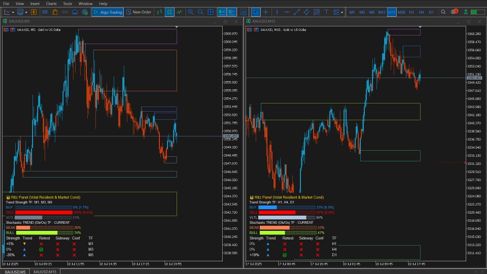The image size is (487, 274).
Task: Click the red SELL strength bar in M5 panel
Action: [x=44, y=213]
